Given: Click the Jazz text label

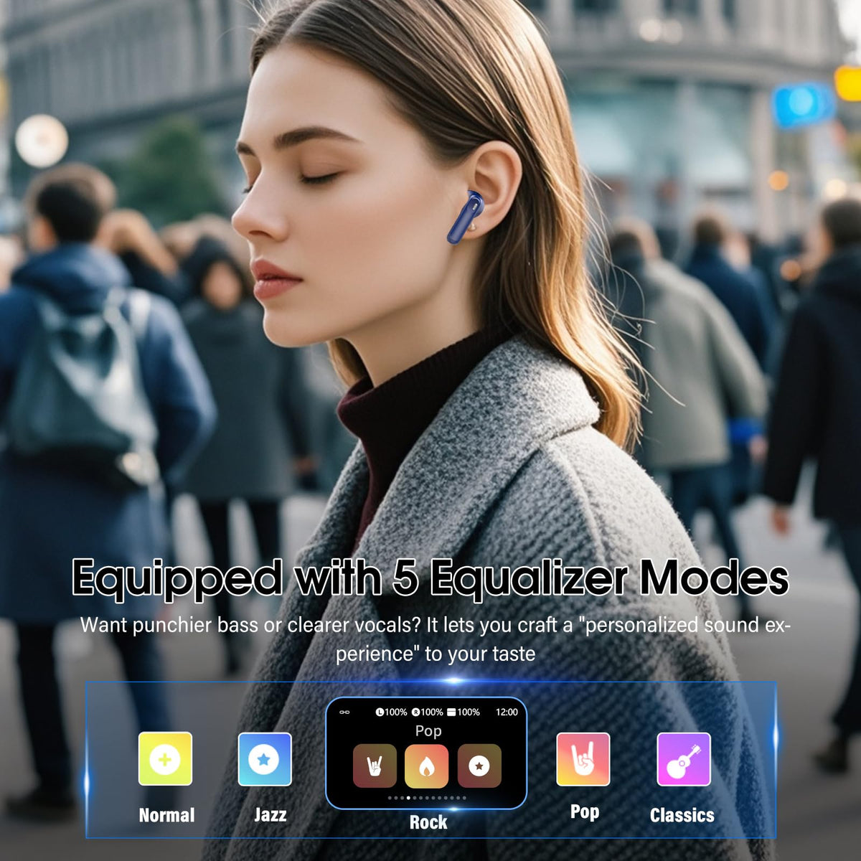Looking at the screenshot, I should pos(270,815).
